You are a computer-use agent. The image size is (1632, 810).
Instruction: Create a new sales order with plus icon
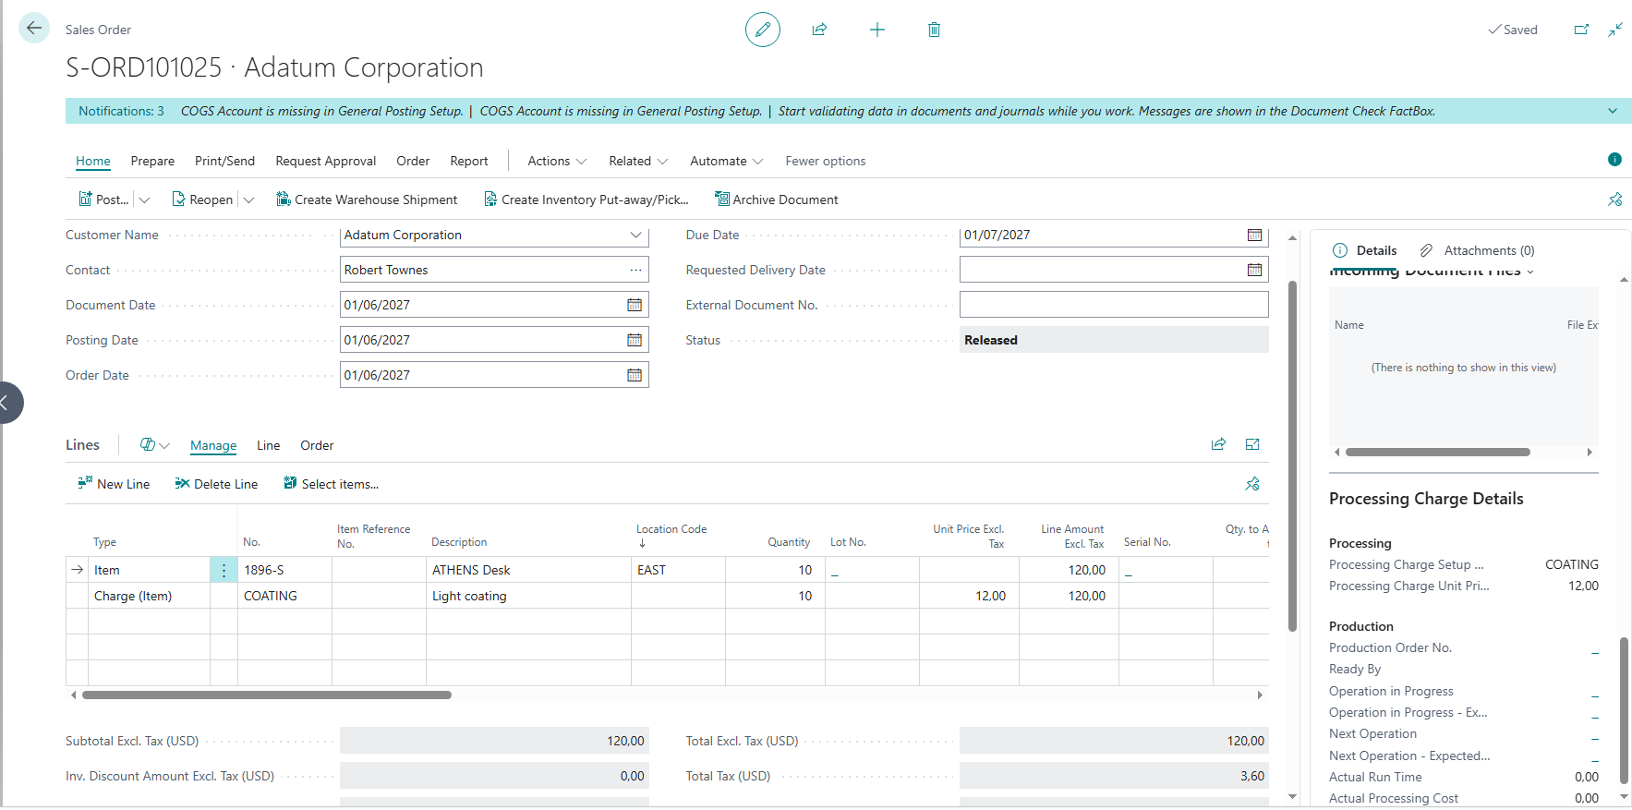pos(877,30)
